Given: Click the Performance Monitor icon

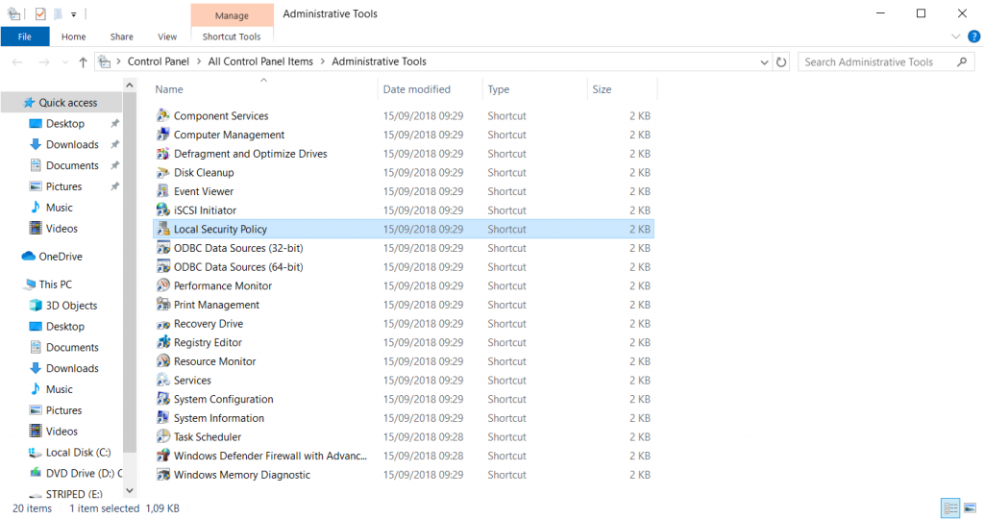Looking at the screenshot, I should coord(163,284).
